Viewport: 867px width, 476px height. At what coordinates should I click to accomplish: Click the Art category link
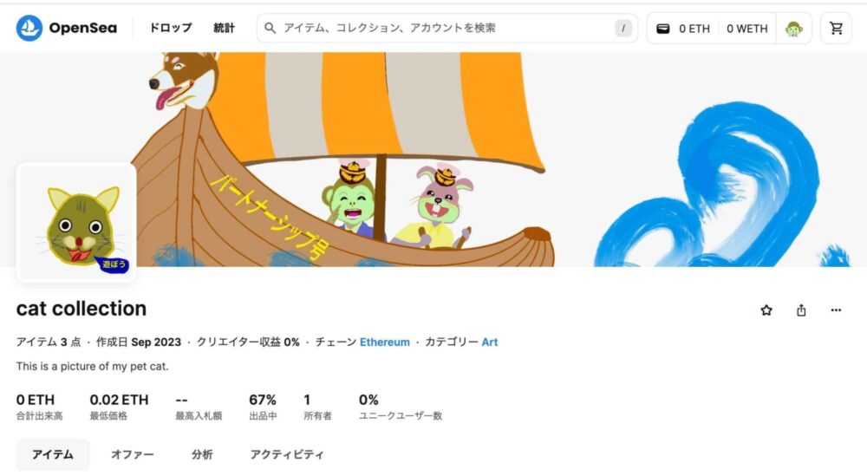pos(489,342)
